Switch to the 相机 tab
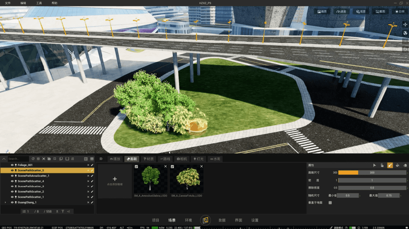The width and height of the screenshot is (409, 229). point(182,159)
